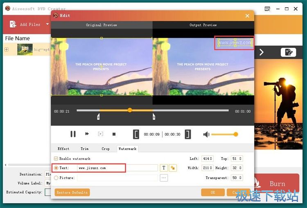The height and width of the screenshot is (208, 307).
Task: Toggle the Enable watermark checkbox
Action: point(56,159)
